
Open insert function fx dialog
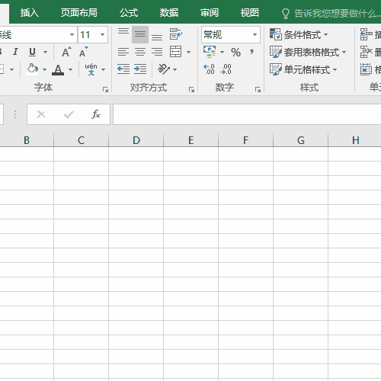point(96,114)
